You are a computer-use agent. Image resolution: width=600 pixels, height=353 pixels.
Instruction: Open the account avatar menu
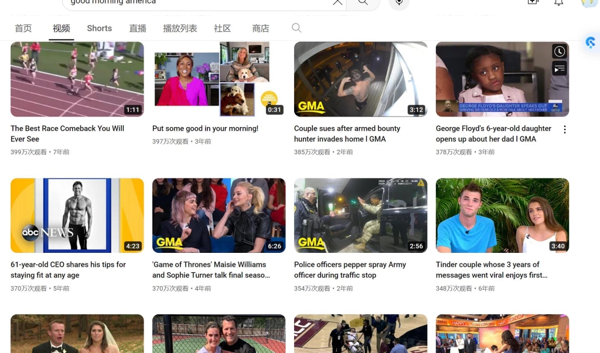coord(589,3)
